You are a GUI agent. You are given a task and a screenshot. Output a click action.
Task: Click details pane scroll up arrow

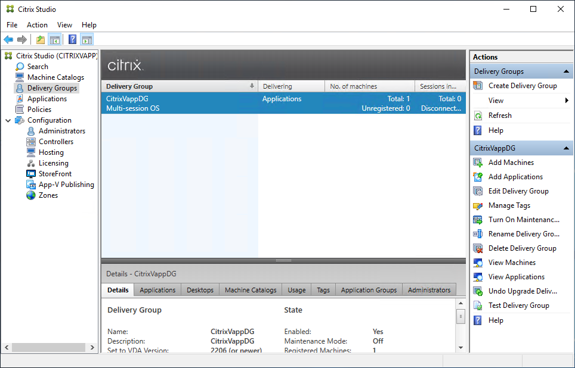click(461, 303)
